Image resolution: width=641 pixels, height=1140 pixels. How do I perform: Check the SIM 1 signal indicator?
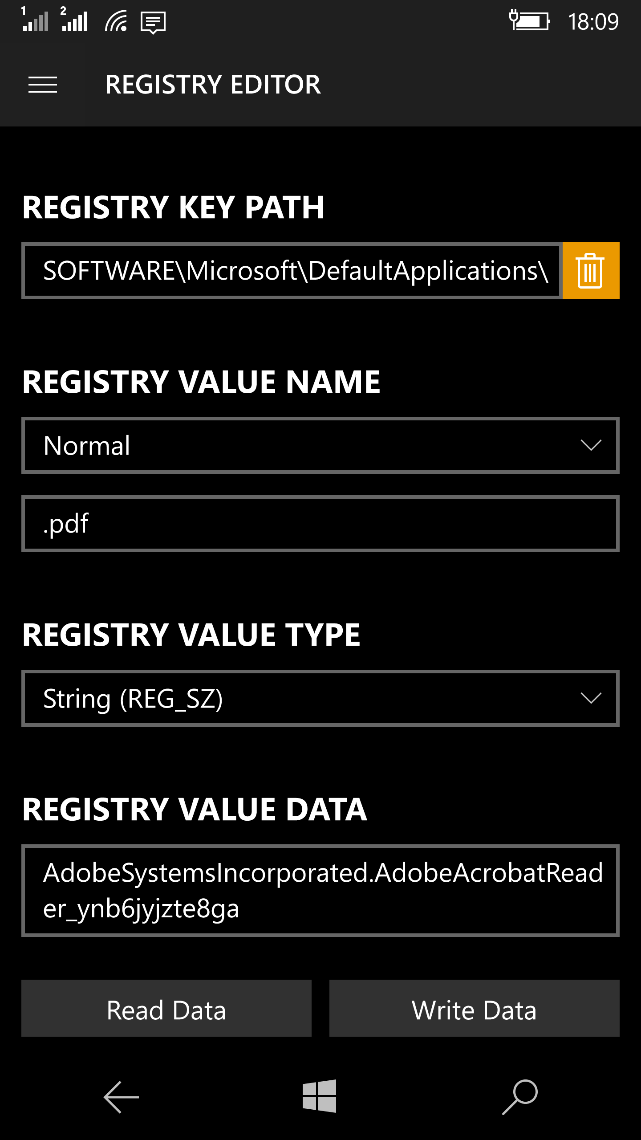(35, 20)
